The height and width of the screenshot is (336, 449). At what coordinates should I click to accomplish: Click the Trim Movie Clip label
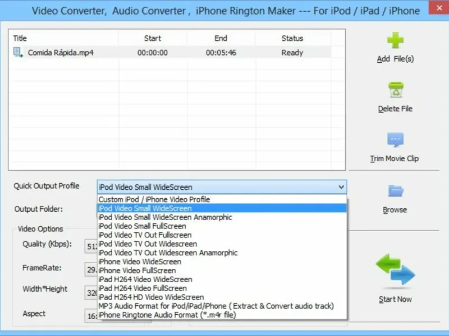(x=395, y=158)
